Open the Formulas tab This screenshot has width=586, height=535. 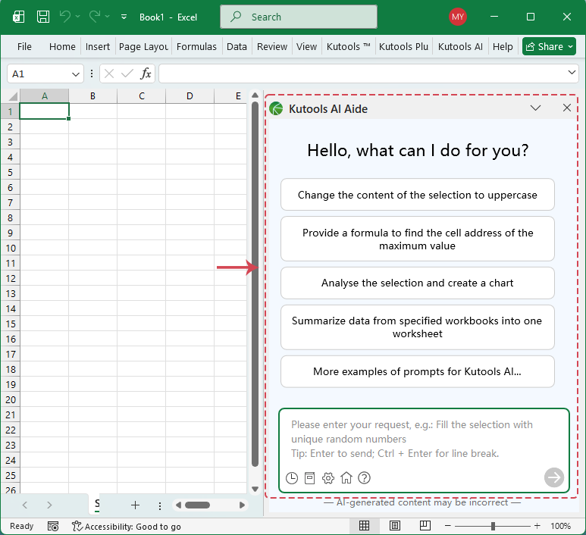[196, 47]
